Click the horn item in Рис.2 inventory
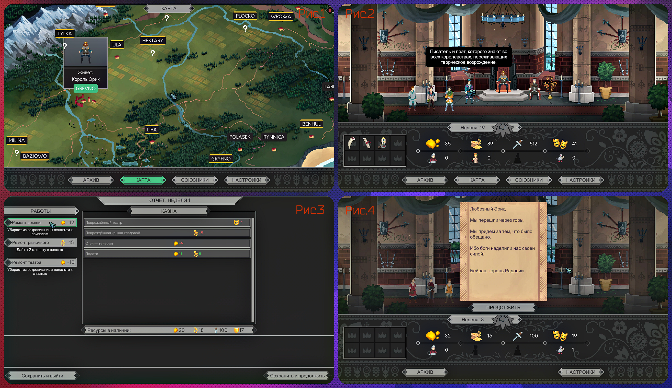Viewport: 672px width, 388px height. (x=352, y=143)
